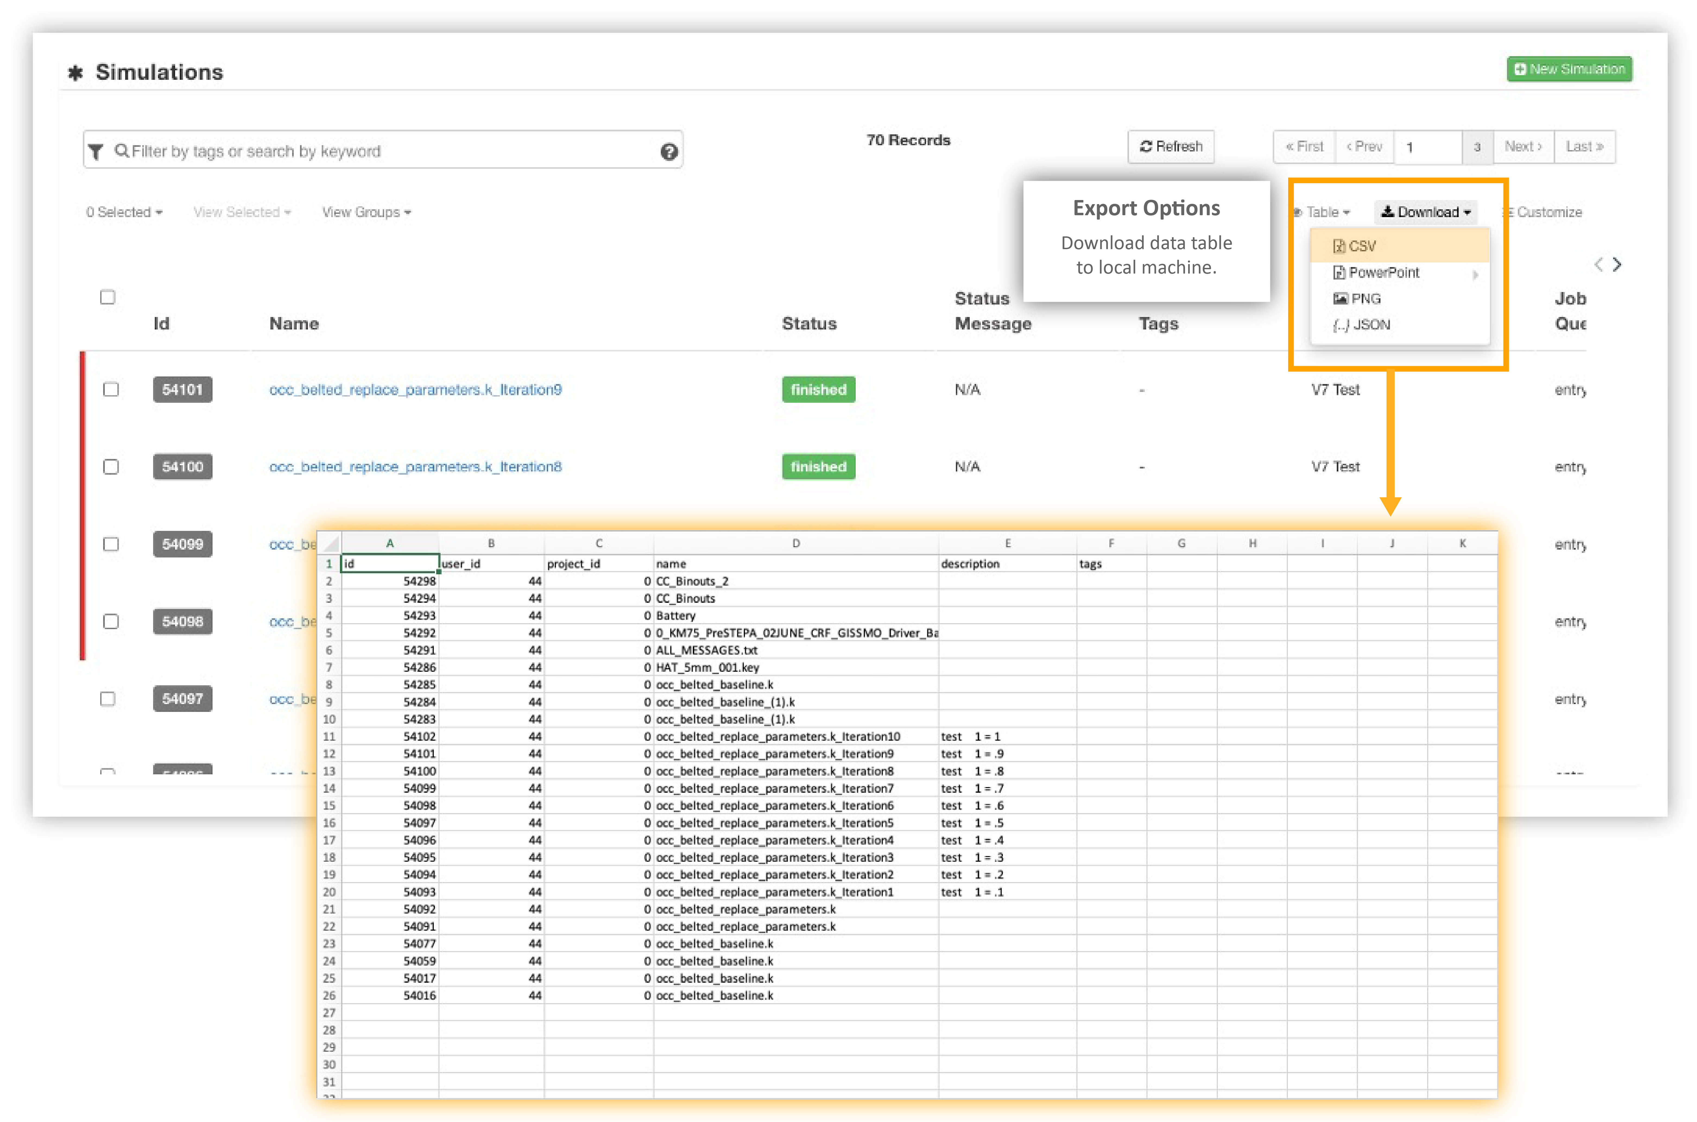Click the scroll columns right arrow
1697x1122 pixels.
pos(1617,265)
